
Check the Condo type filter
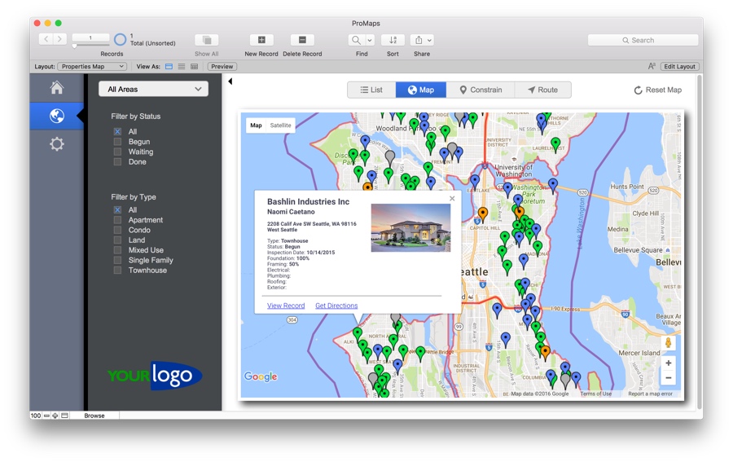click(117, 230)
